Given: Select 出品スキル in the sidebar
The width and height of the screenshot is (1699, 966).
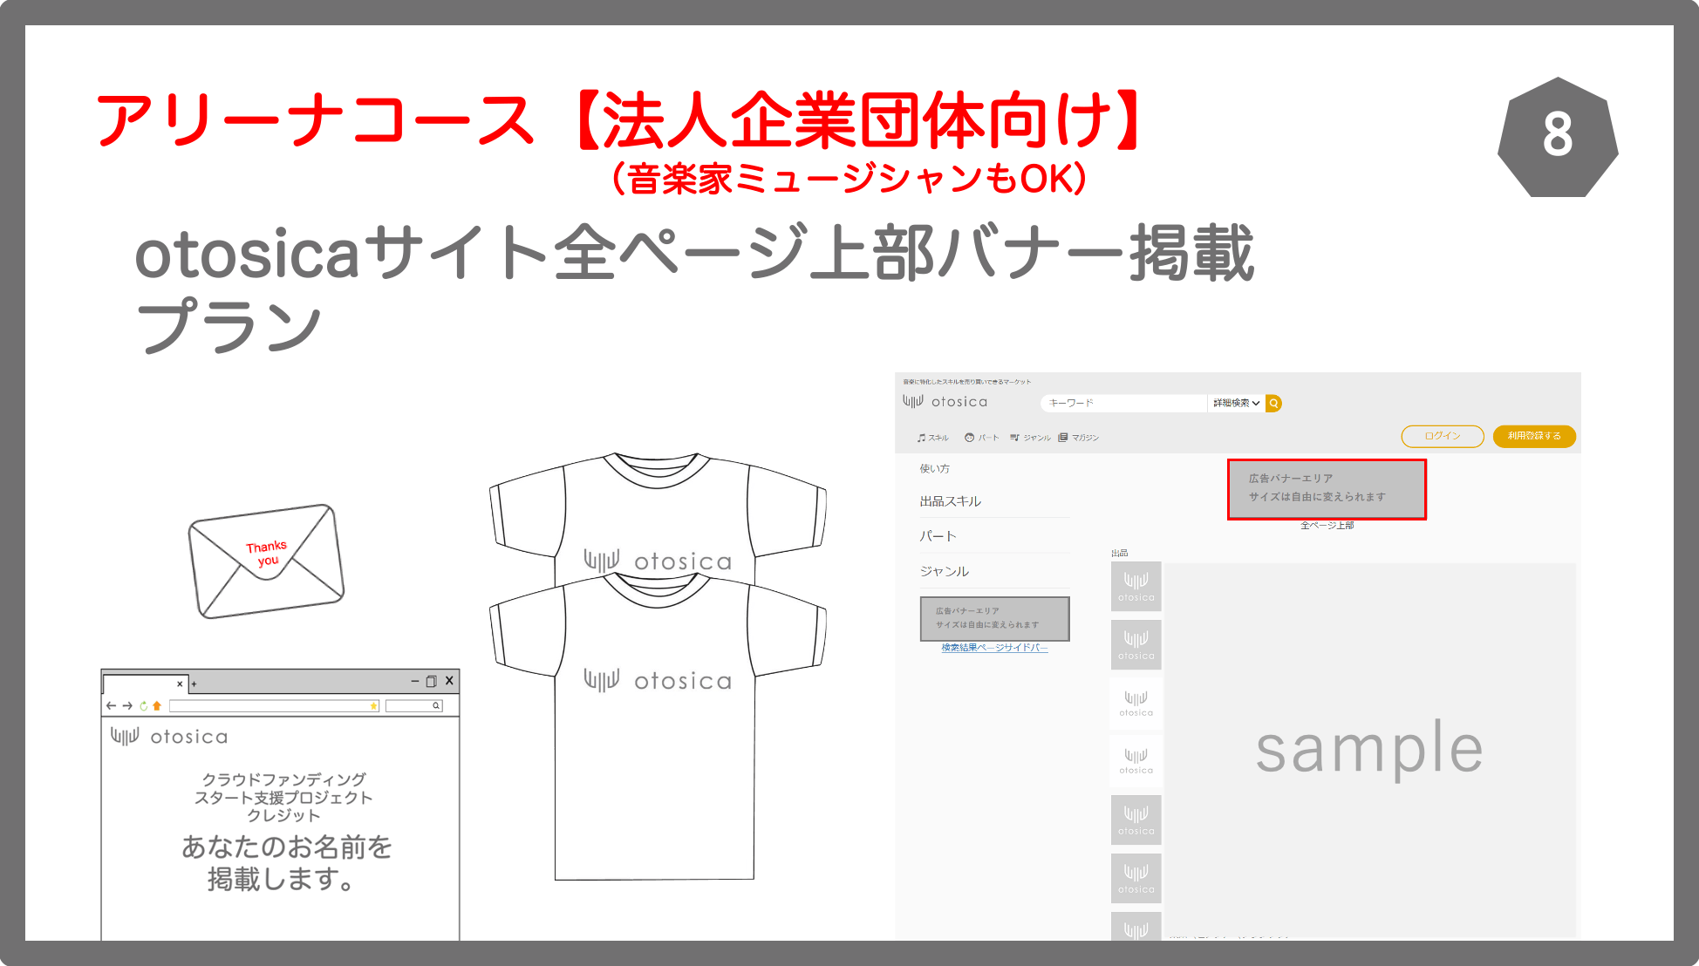Looking at the screenshot, I should click(951, 501).
